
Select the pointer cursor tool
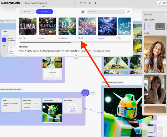tap(86, 3)
